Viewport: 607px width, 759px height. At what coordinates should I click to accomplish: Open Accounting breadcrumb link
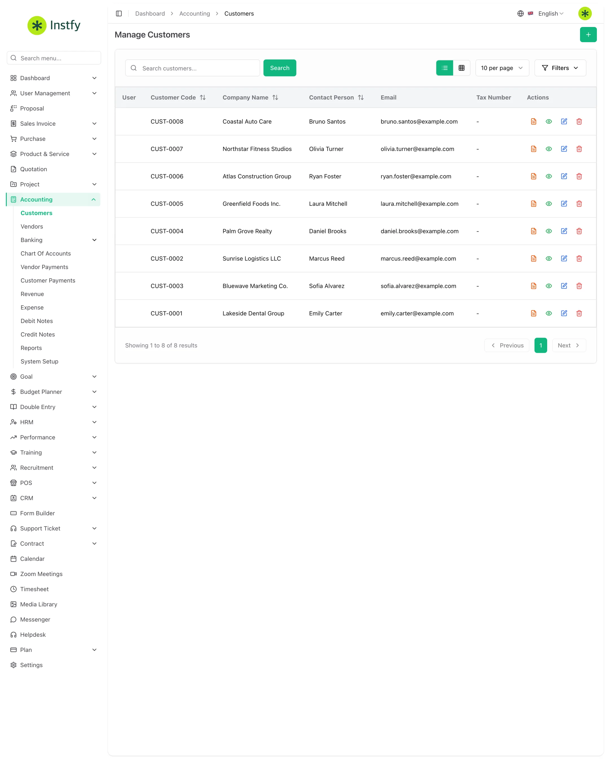tap(194, 13)
